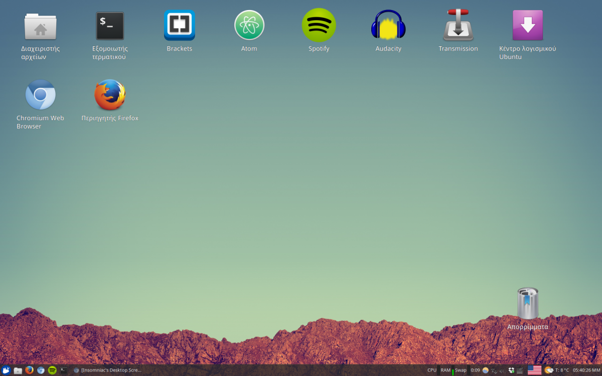Select the Insomniac's Desktop Scre... taskbar window button
Image resolution: width=602 pixels, height=376 pixels.
pyautogui.click(x=107, y=370)
